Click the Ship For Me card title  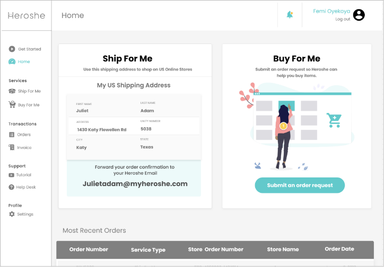pos(127,58)
